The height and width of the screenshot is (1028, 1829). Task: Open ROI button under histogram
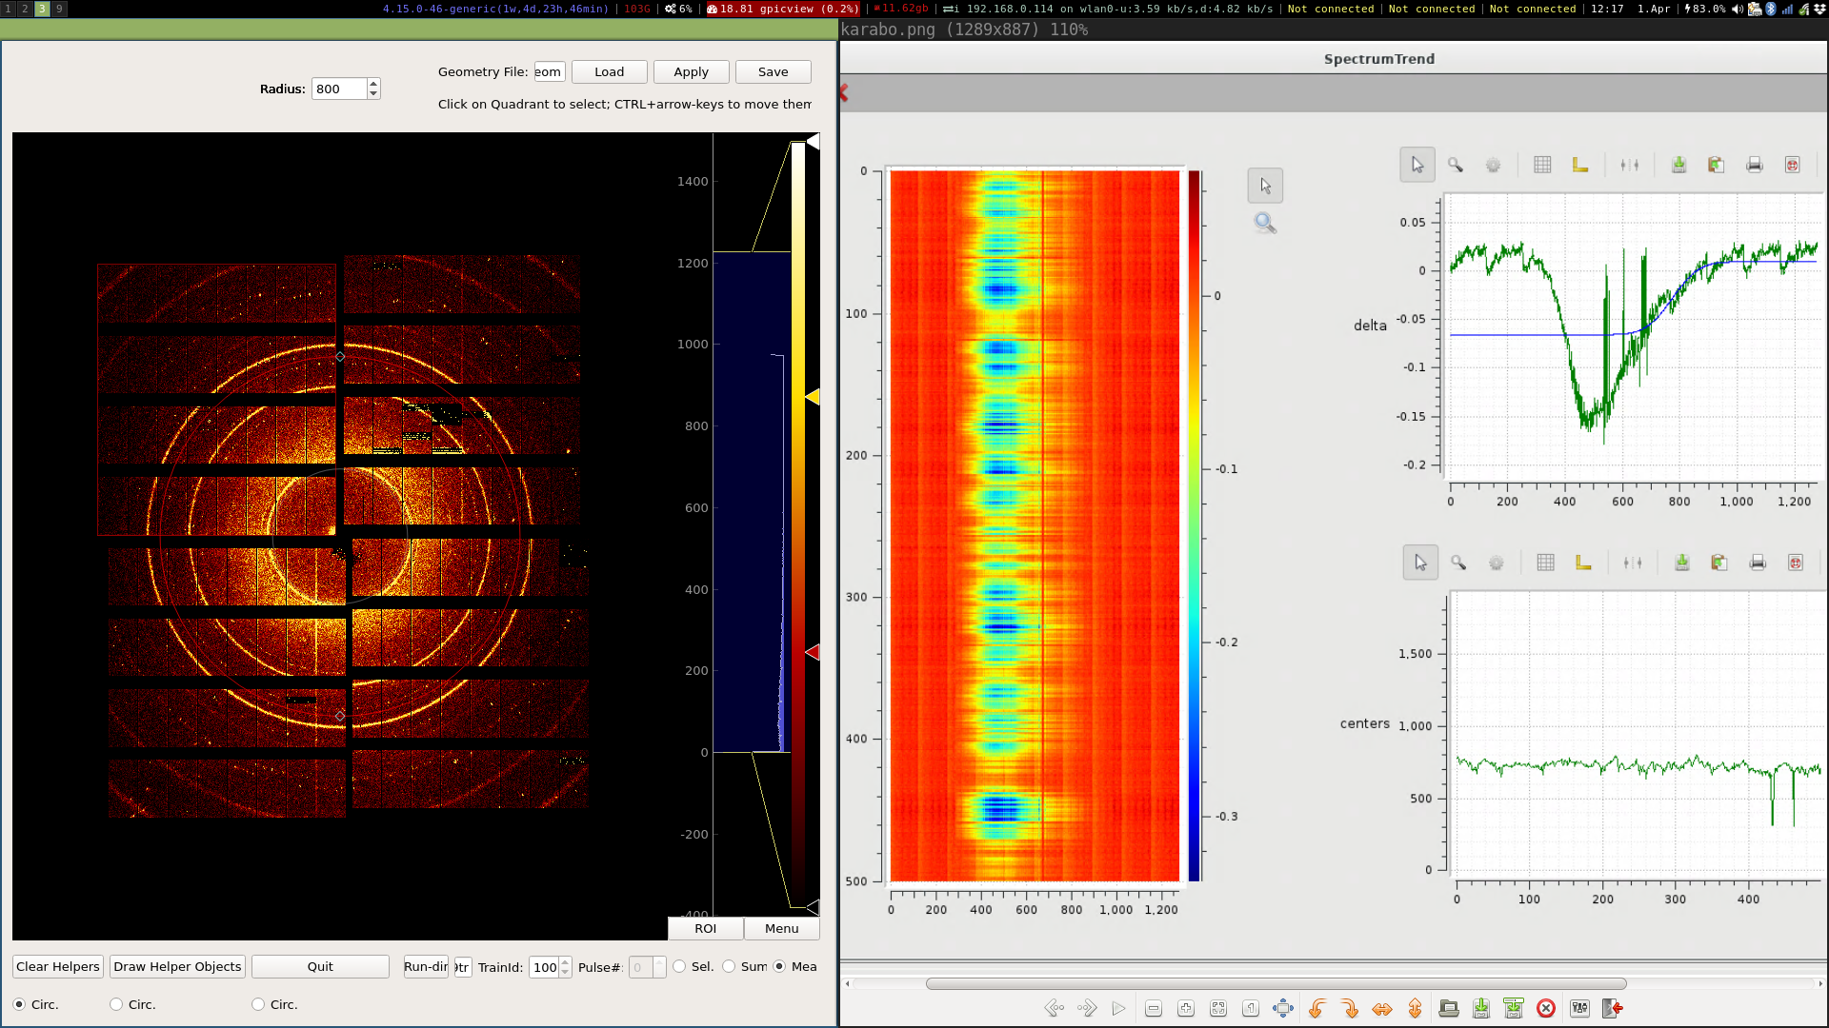706,928
